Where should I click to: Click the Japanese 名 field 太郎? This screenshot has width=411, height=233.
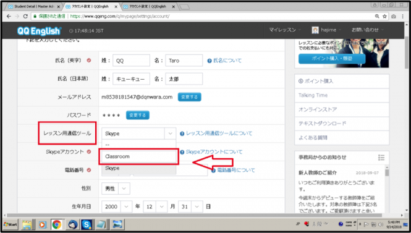click(184, 79)
